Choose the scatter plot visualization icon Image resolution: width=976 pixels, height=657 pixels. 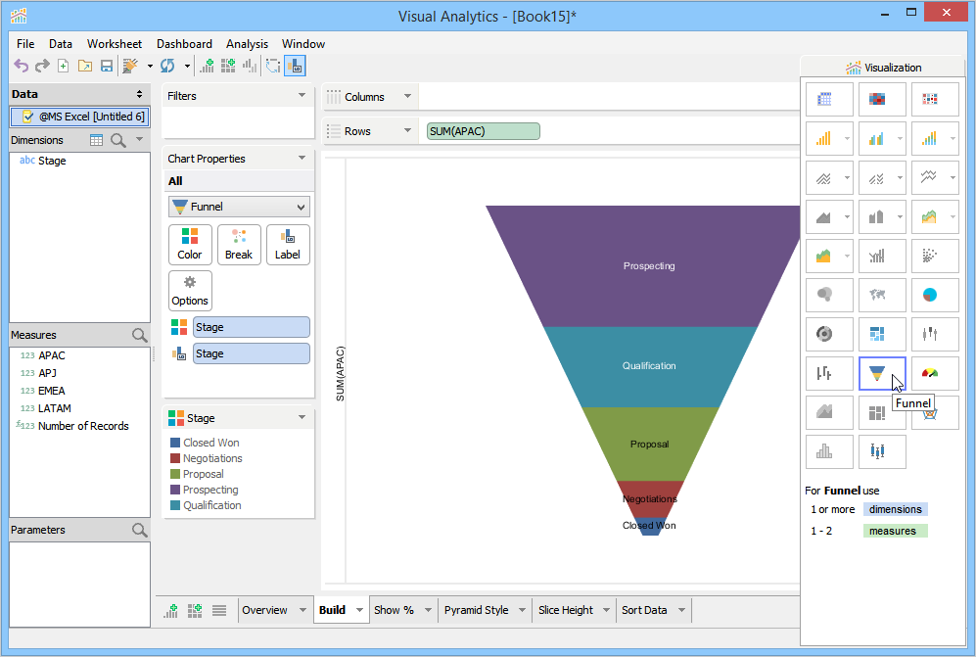[x=934, y=256]
